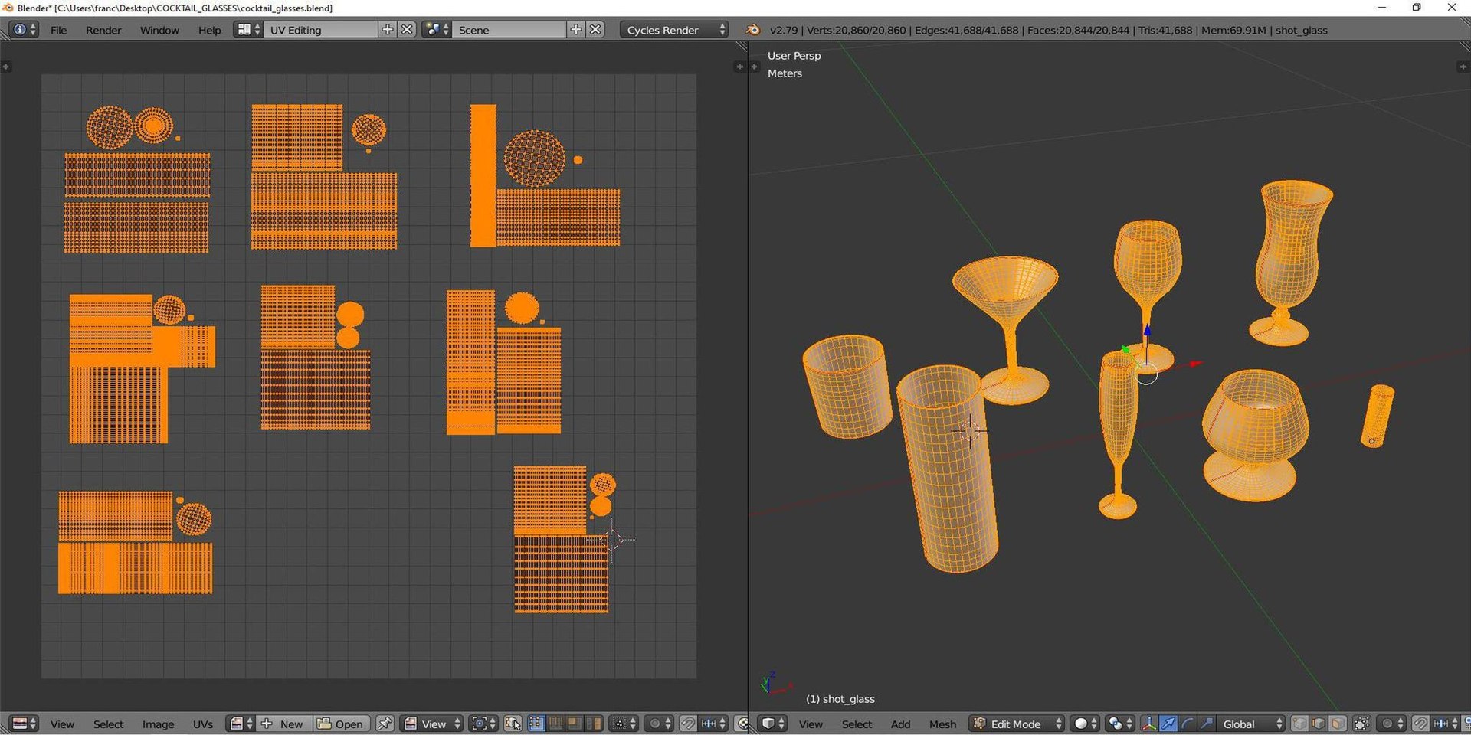The height and width of the screenshot is (735, 1471).
Task: Open the Render menu
Action: 103,30
